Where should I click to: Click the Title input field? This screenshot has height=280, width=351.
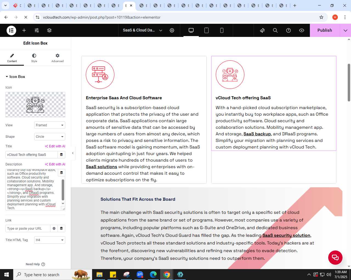[x=32, y=155]
